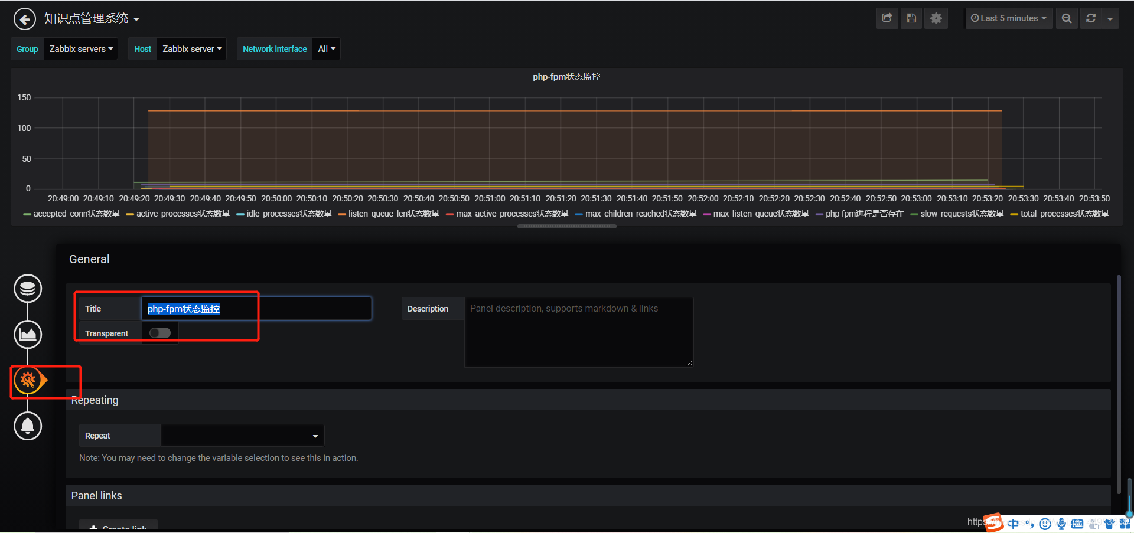Toggle the Transparent switch
The height and width of the screenshot is (533, 1134).
point(160,333)
